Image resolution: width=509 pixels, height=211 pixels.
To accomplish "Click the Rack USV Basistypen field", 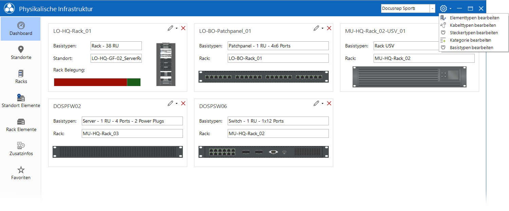I will 406,46.
